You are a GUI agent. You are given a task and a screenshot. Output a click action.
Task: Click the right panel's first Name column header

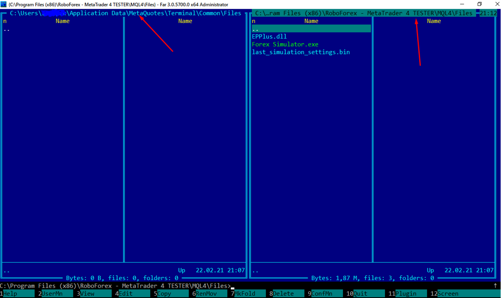[311, 21]
